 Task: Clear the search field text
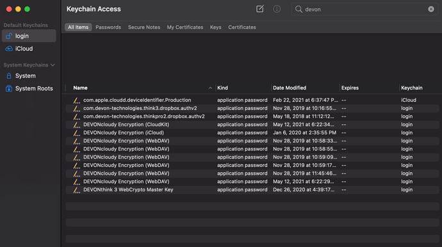[x=431, y=9]
